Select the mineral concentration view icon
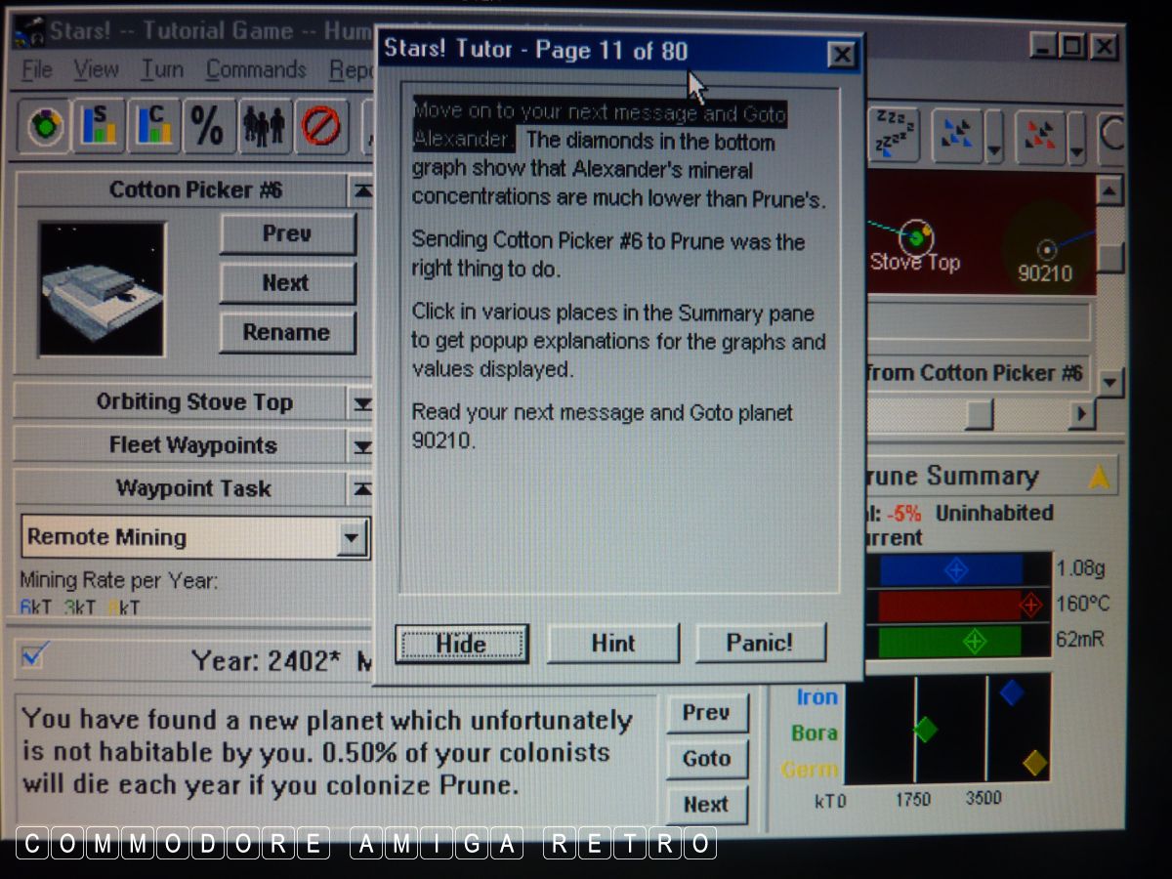Viewport: 1172px width, 879px height. (153, 127)
